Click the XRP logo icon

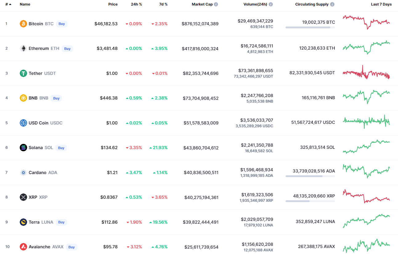[x=23, y=197]
